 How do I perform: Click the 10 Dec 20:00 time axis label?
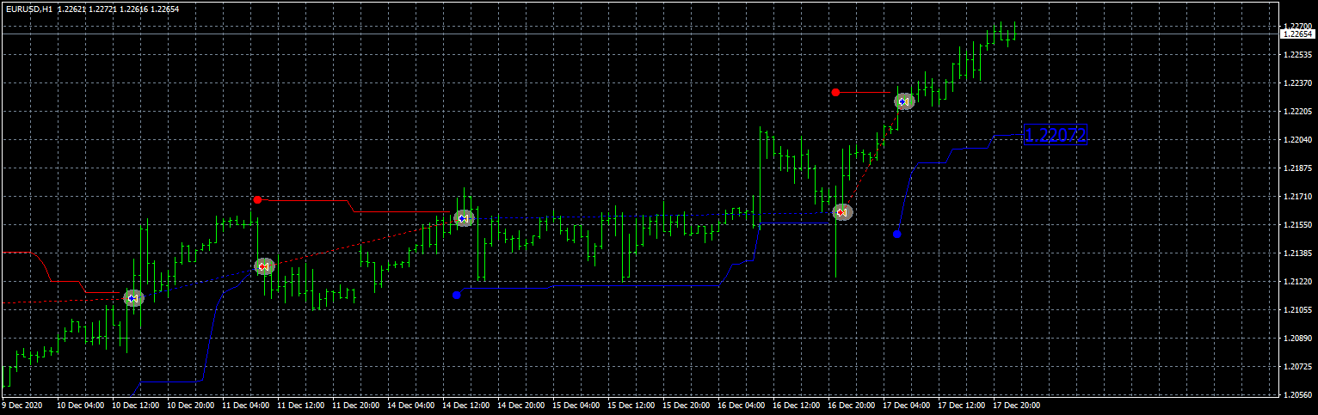190,404
